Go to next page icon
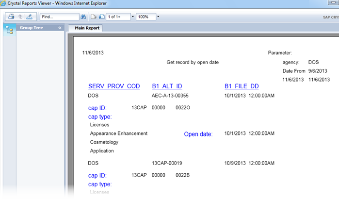This screenshot has width=339, height=199. 101,17
